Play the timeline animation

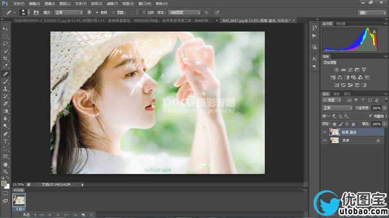coord(58,215)
